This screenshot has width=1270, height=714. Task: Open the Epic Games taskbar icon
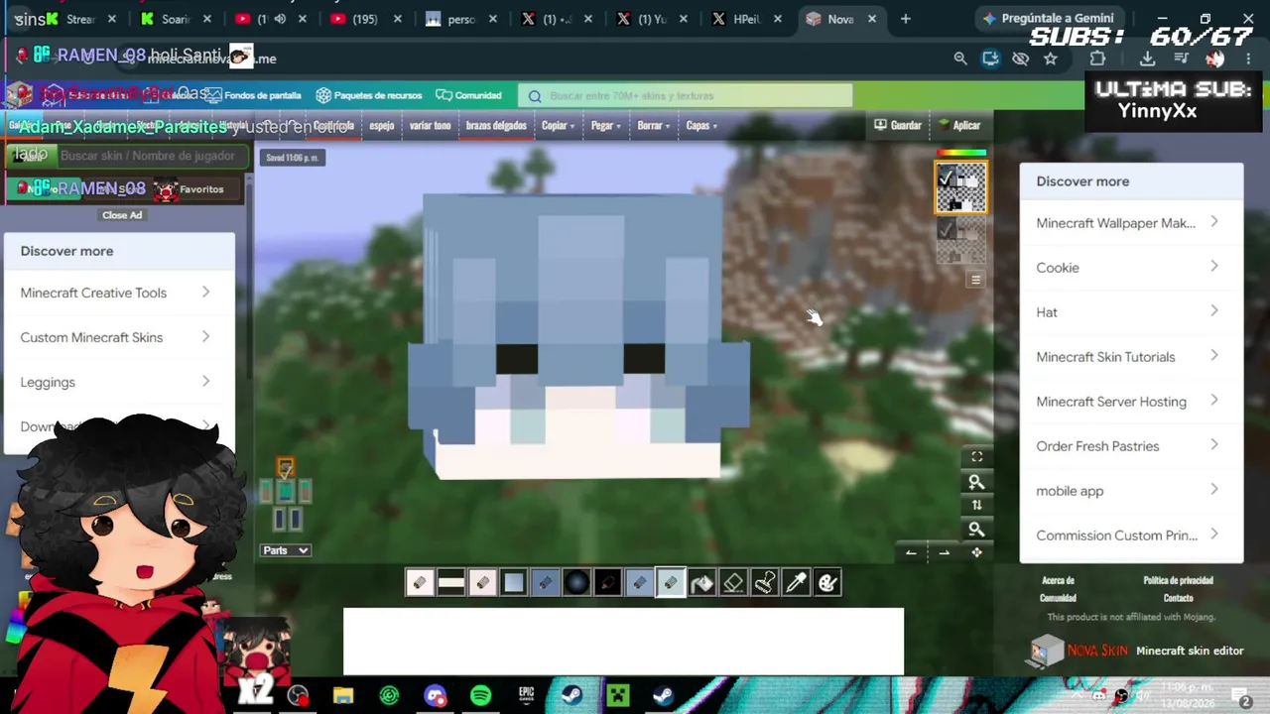click(526, 695)
